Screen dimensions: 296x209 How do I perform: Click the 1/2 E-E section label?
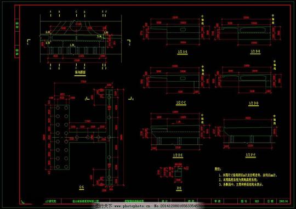pos(178,155)
